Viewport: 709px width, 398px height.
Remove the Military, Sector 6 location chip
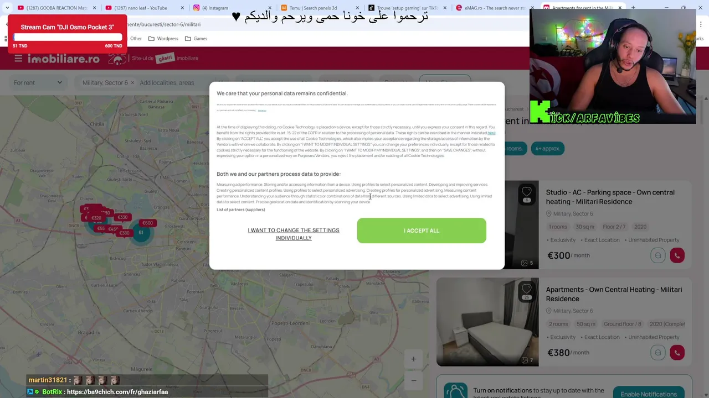tap(132, 83)
